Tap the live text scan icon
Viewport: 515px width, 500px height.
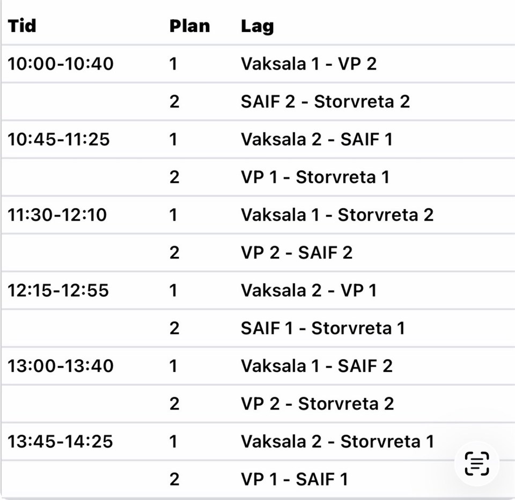477,464
